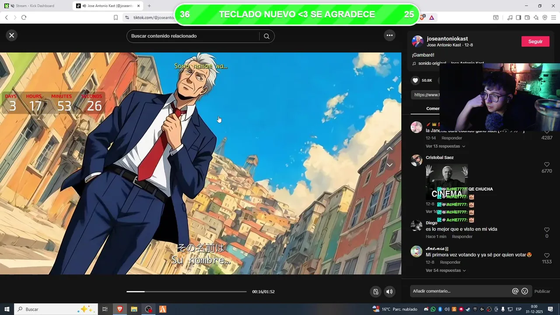Open the Discord system tray icon
This screenshot has height=315, width=560.
[426, 309]
